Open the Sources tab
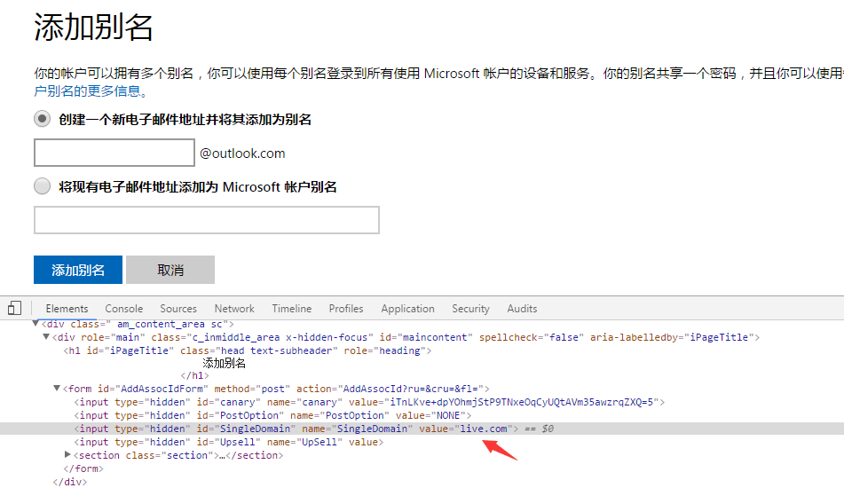 (x=178, y=308)
